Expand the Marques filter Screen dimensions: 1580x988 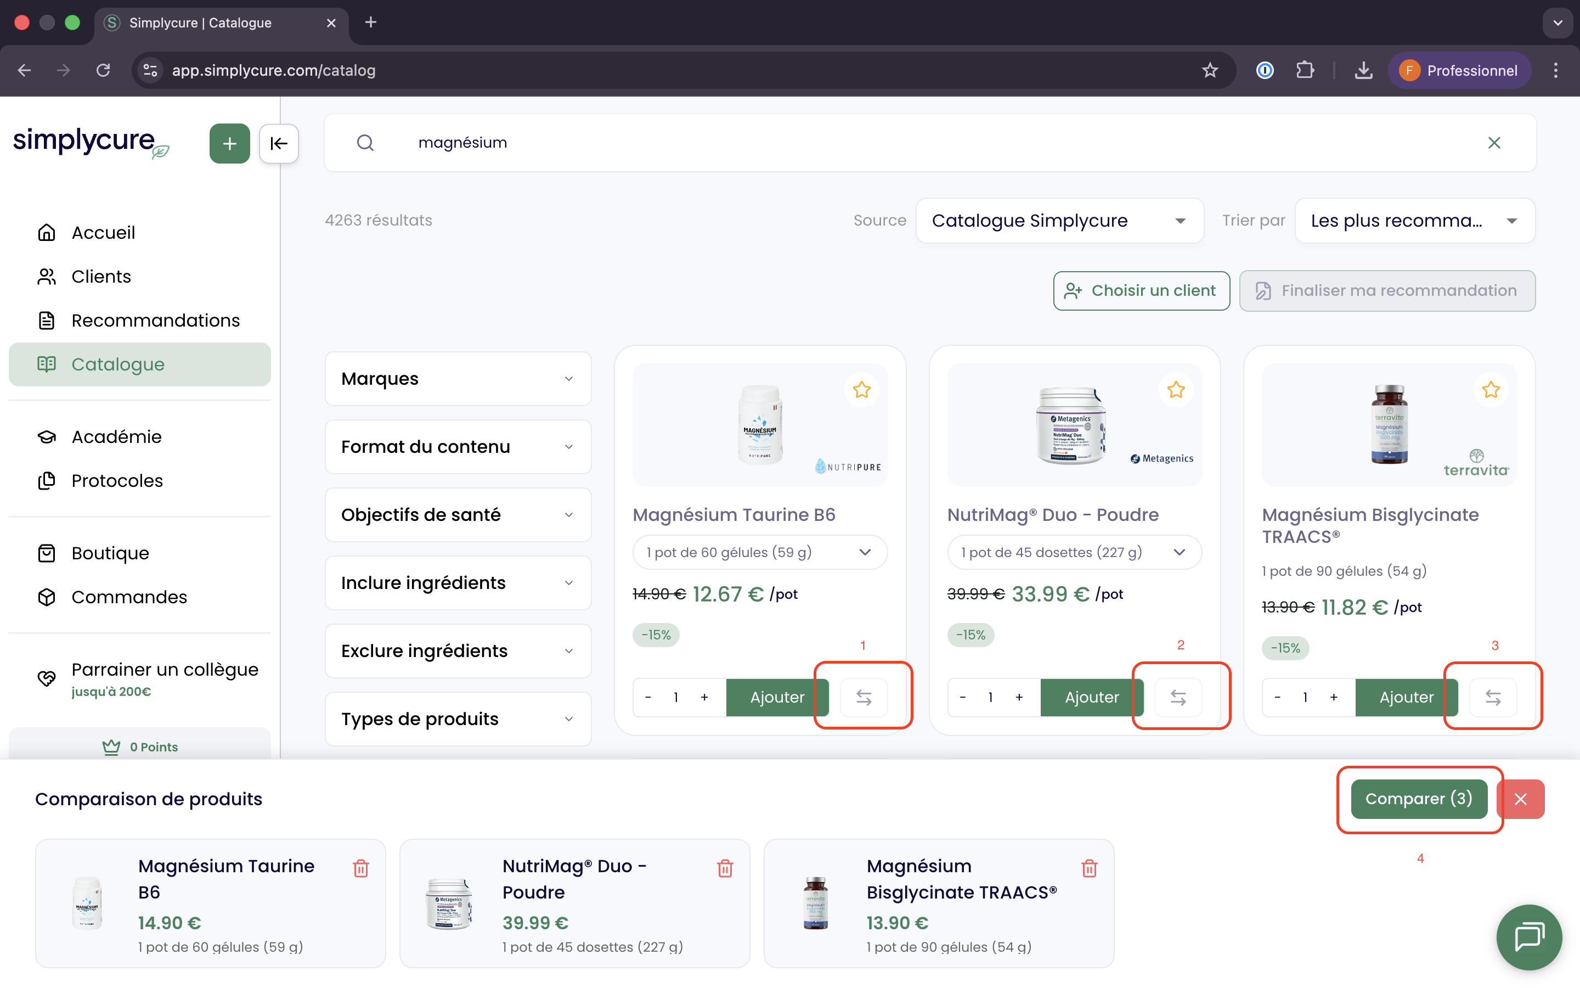tap(458, 379)
